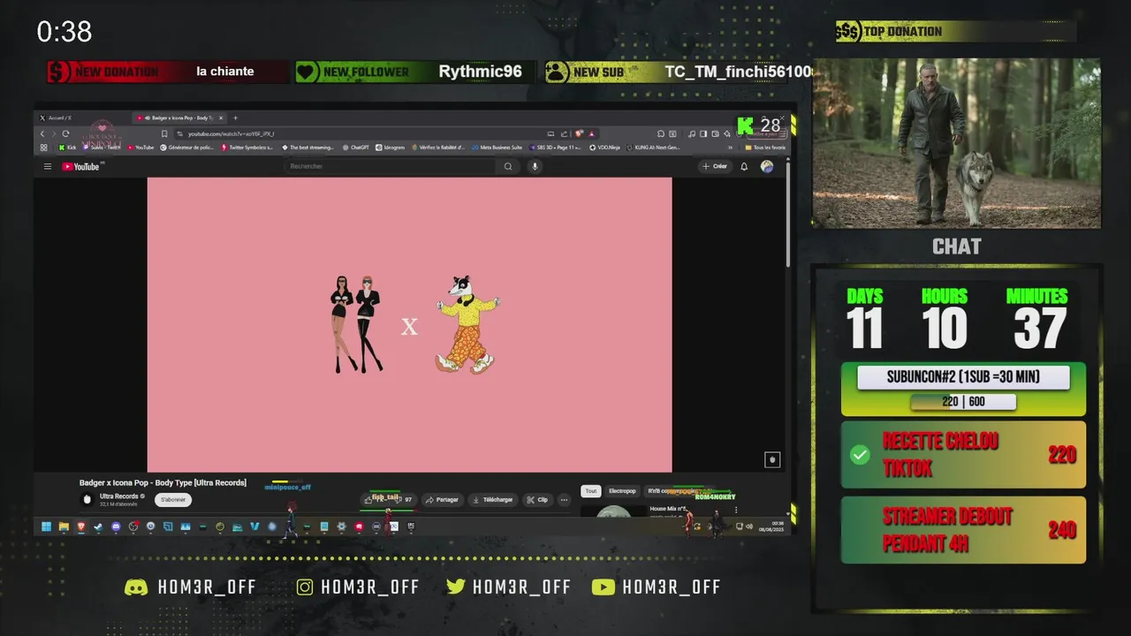Screen dimensions: 1131x636
Task: Focus the YouTube Rechercher search field
Action: coord(390,166)
